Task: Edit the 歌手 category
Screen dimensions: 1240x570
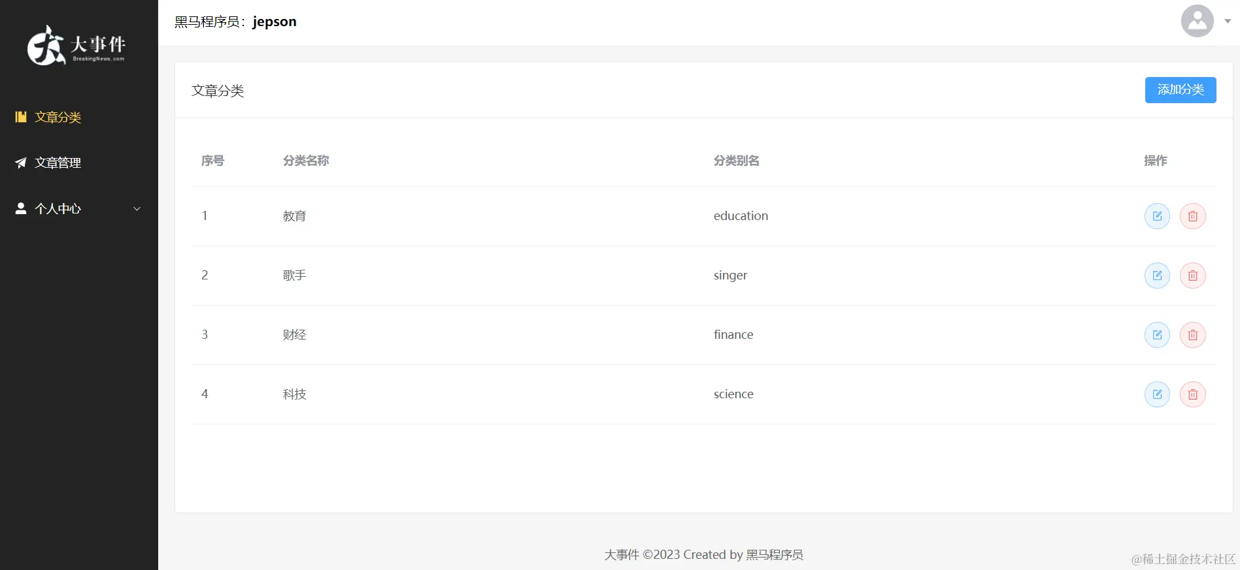Action: coord(1157,276)
